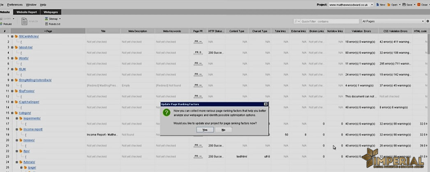Click the Quick Filter search magnifier icon
This screenshot has width=430, height=172.
click(296, 21)
